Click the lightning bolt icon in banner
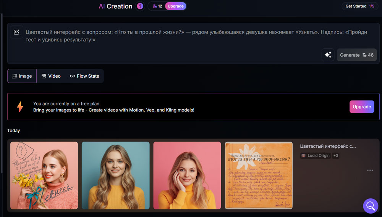Screen dimensions: 382x217 20,107
